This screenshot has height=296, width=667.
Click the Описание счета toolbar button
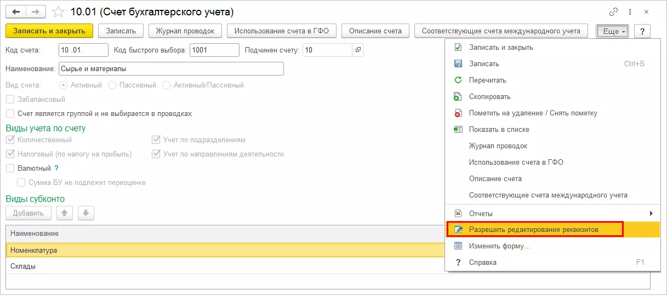[375, 31]
